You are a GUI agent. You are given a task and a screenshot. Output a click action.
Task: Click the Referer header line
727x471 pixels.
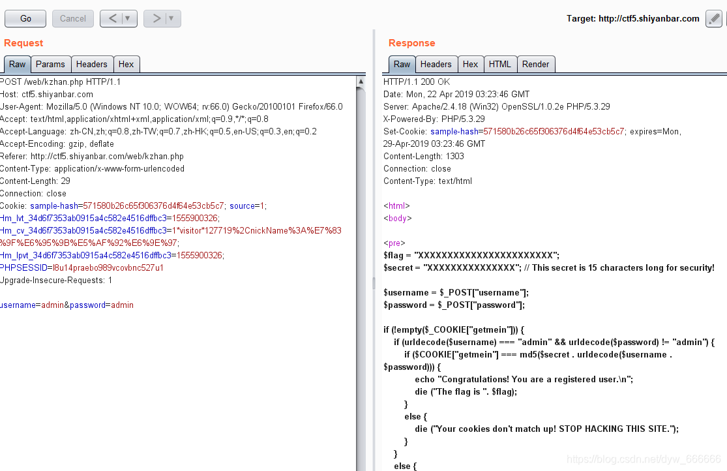pyautogui.click(x=92, y=157)
